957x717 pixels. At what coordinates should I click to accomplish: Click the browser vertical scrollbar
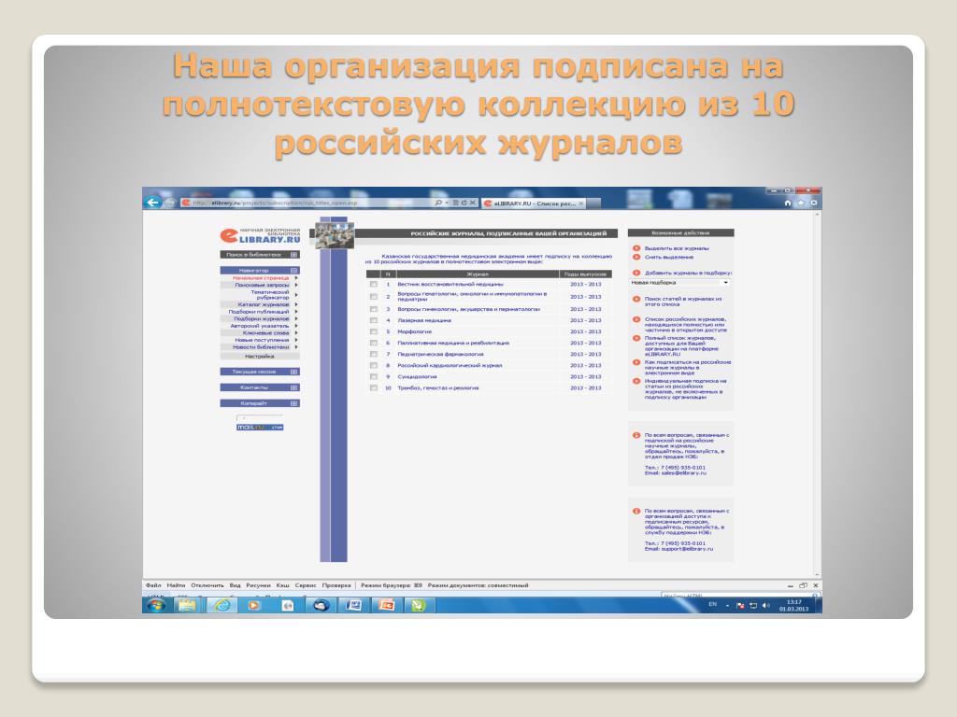click(x=817, y=394)
